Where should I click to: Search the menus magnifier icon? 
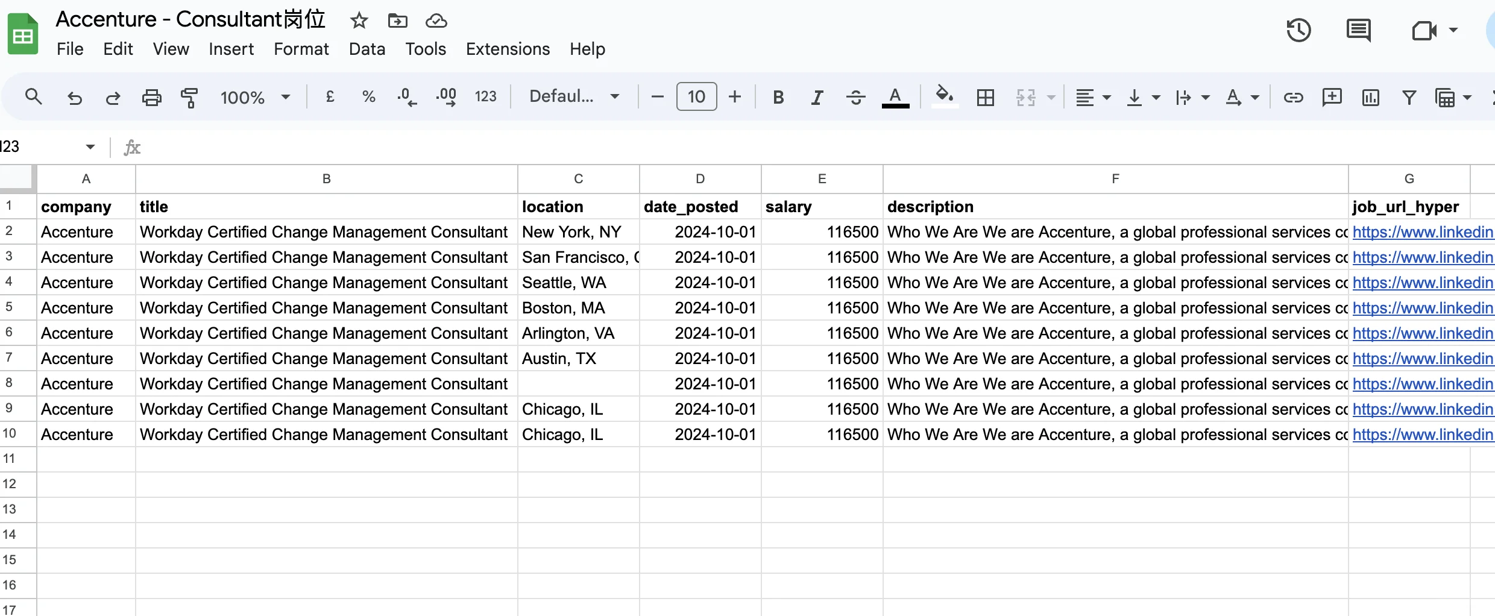(x=33, y=96)
